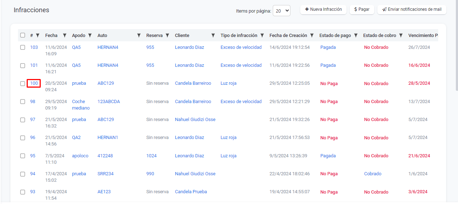Select checkbox for infraction 98

click(23, 102)
